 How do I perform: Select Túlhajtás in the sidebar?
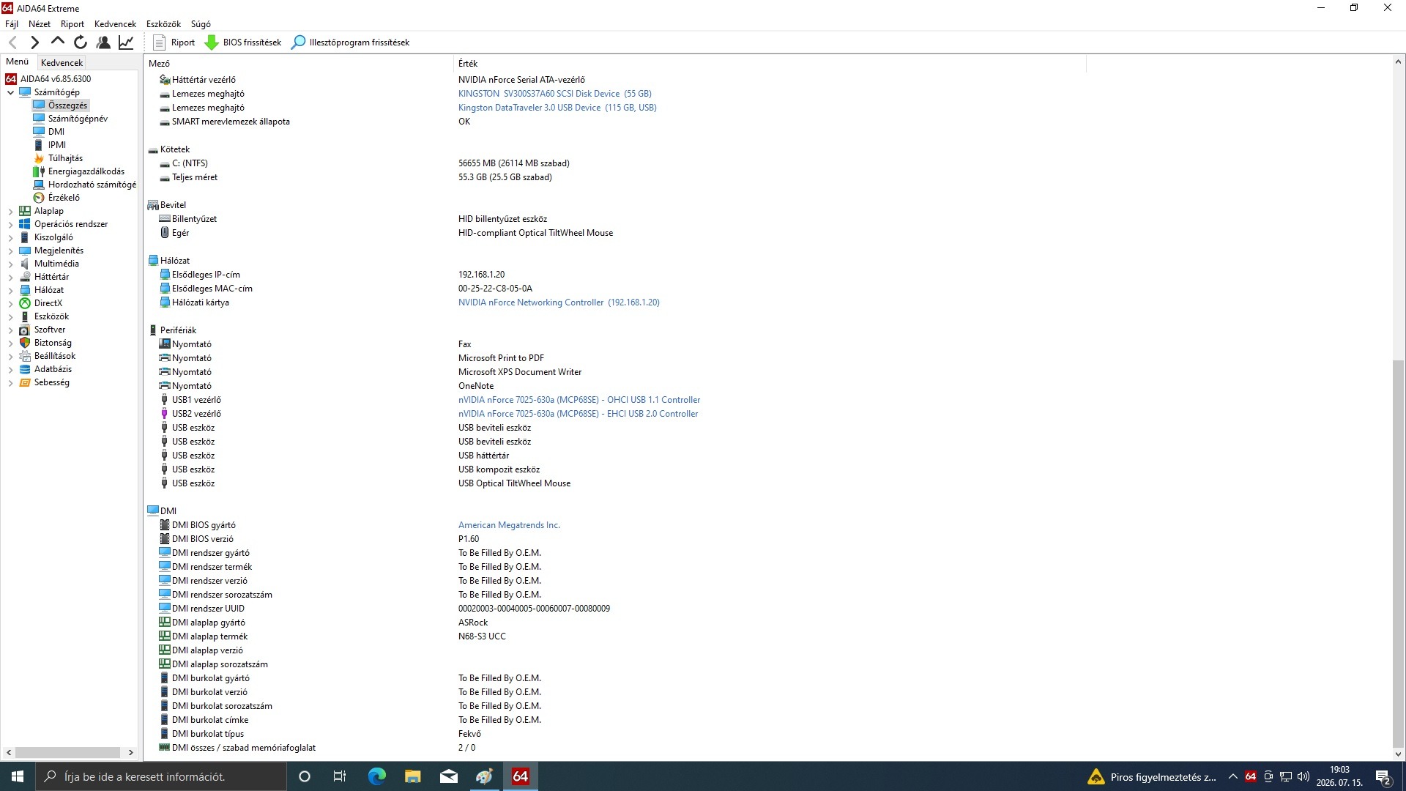(65, 158)
